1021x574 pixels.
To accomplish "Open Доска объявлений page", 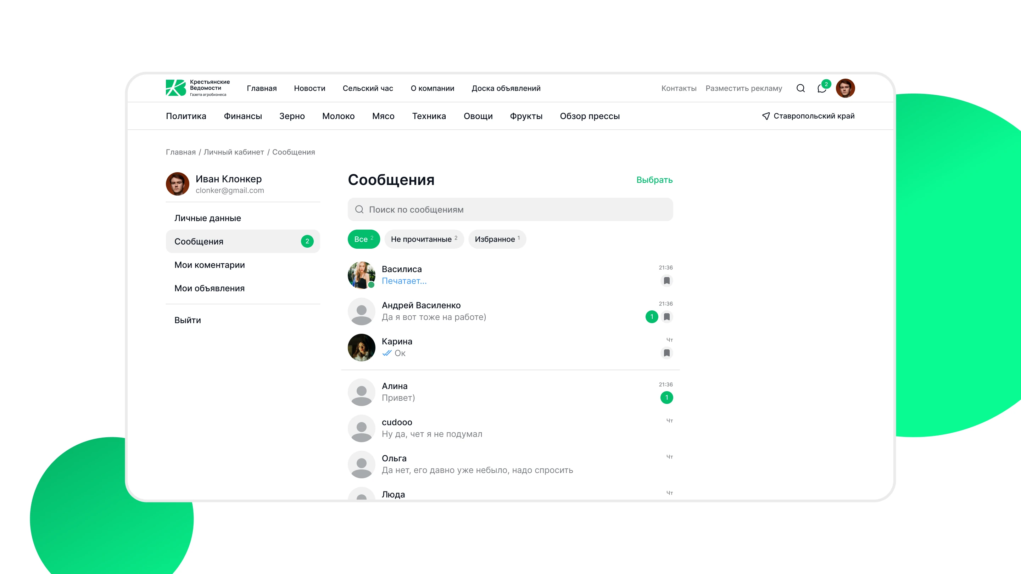I will tap(506, 88).
